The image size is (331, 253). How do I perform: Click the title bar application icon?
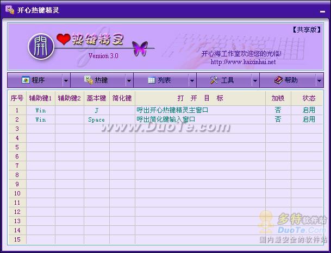9,10
